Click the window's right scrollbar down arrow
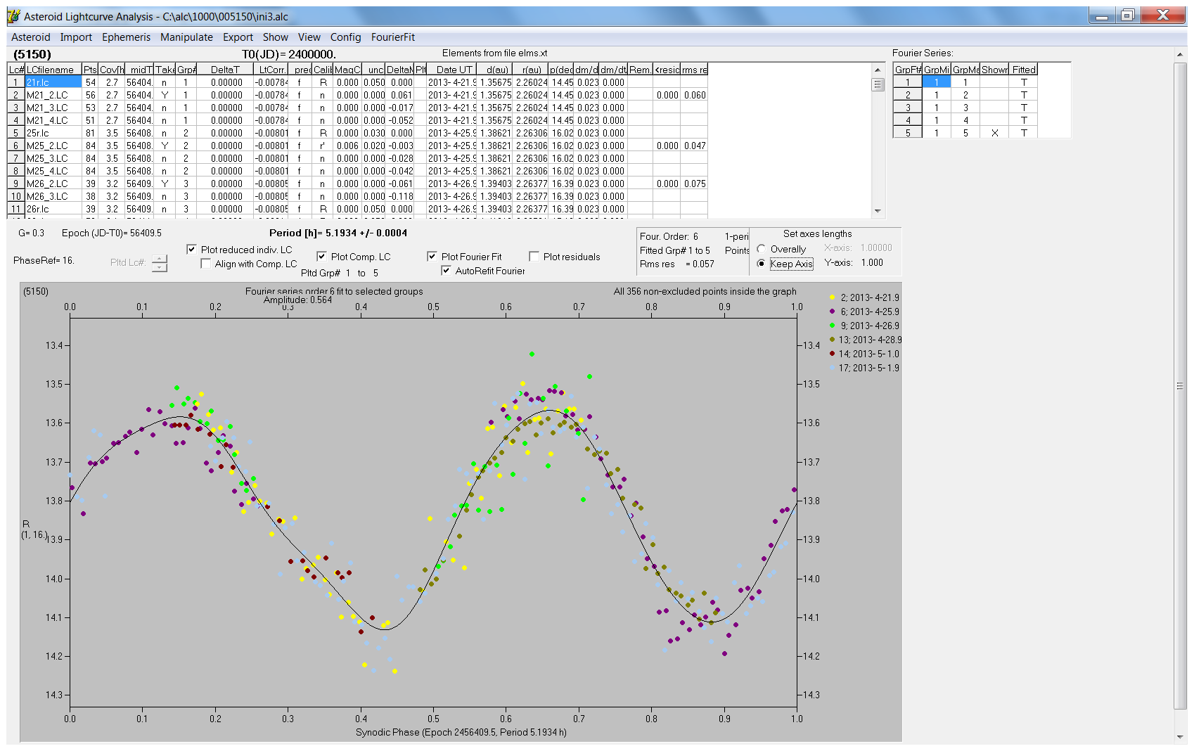Viewport: 1194px width, 751px height. [x=1180, y=736]
